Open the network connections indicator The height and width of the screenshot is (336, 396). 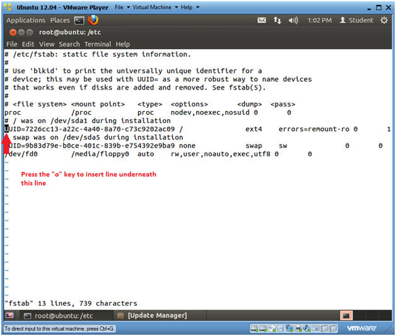pyautogui.click(x=277, y=20)
